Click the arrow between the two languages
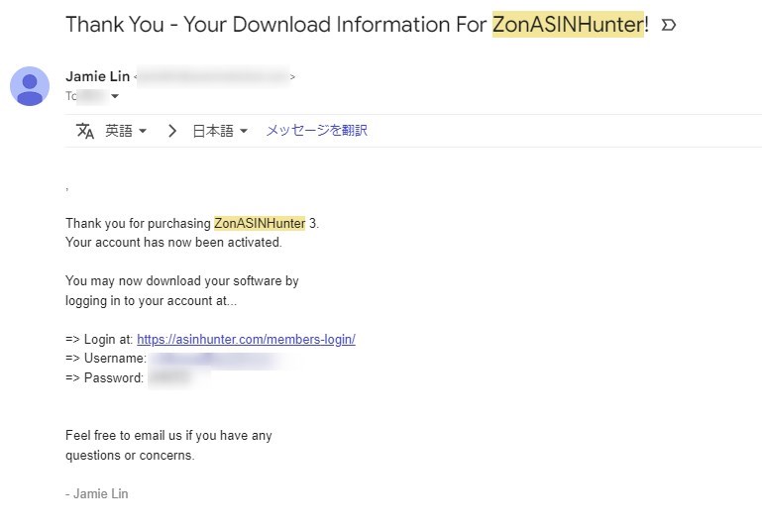The width and height of the screenshot is (762, 528). (171, 131)
